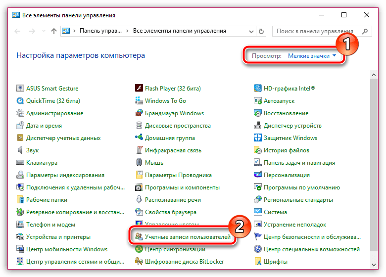Open Центр специальных возможностей
Image resolution: width=386 pixels, height=277 pixels.
(307, 249)
